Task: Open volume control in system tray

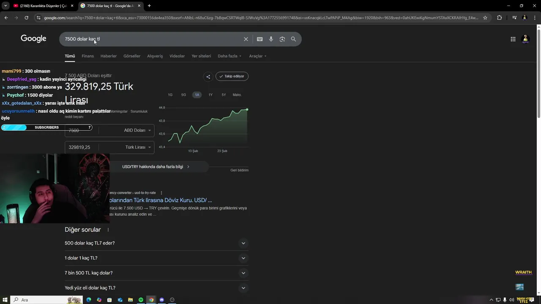Action: (x=512, y=300)
